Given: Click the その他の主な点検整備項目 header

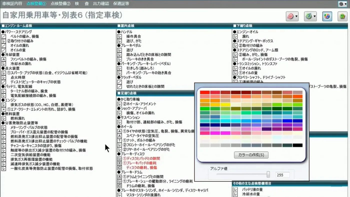Looking at the screenshot, I should click(x=252, y=183).
